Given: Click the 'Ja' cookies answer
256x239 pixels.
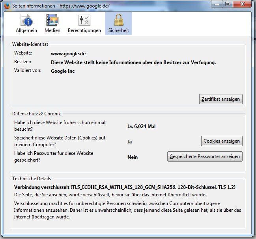Looking at the screenshot, I should click(x=130, y=142).
